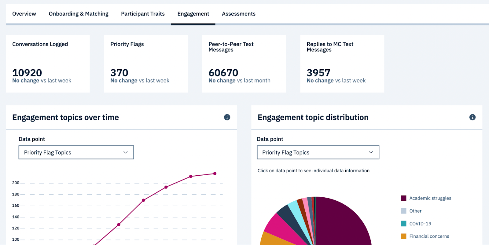Viewport: 489px width, 245px height.
Task: Select the line chart data point near 170
Action: click(144, 200)
